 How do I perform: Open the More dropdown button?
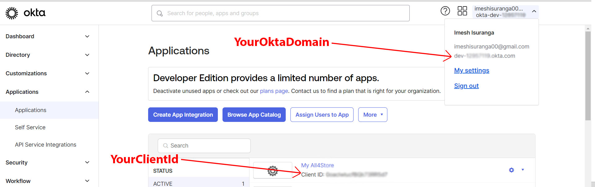(x=373, y=115)
